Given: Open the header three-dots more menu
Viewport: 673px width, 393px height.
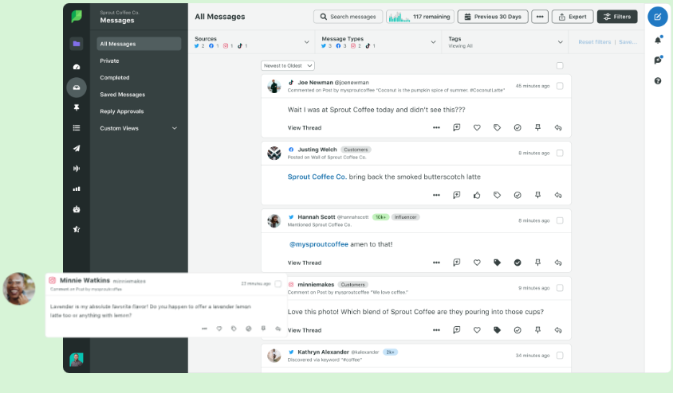Looking at the screenshot, I should 540,17.
